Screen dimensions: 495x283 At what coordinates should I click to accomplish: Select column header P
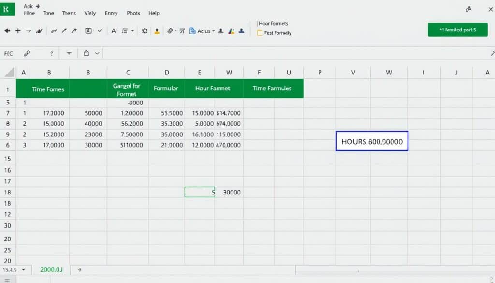click(320, 73)
